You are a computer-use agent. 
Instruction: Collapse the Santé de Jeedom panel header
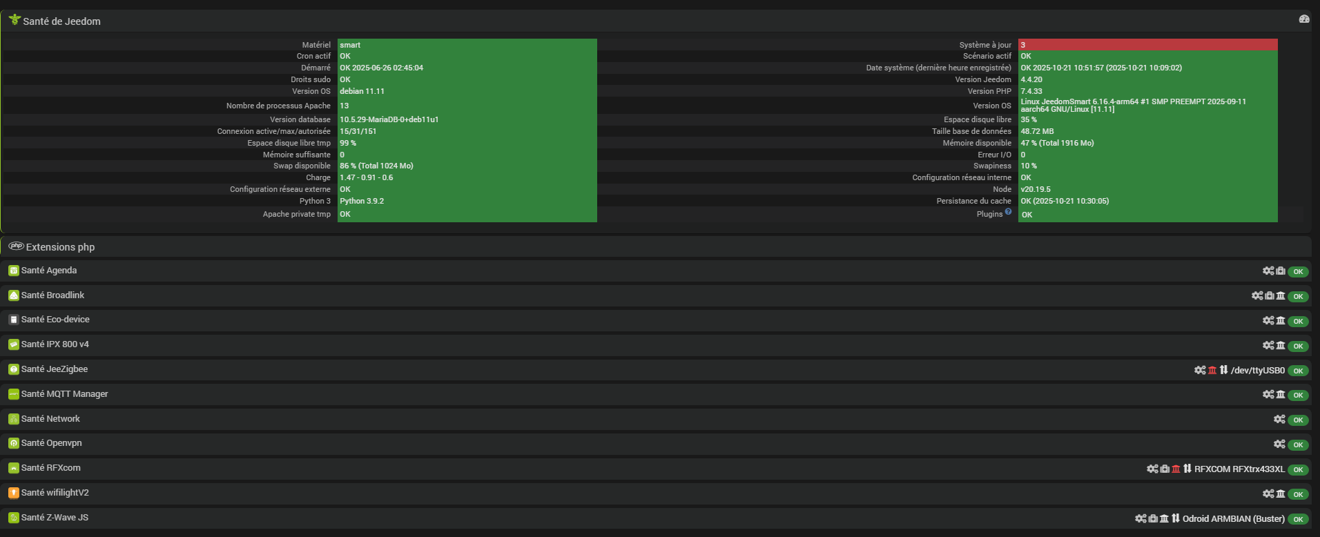[61, 21]
